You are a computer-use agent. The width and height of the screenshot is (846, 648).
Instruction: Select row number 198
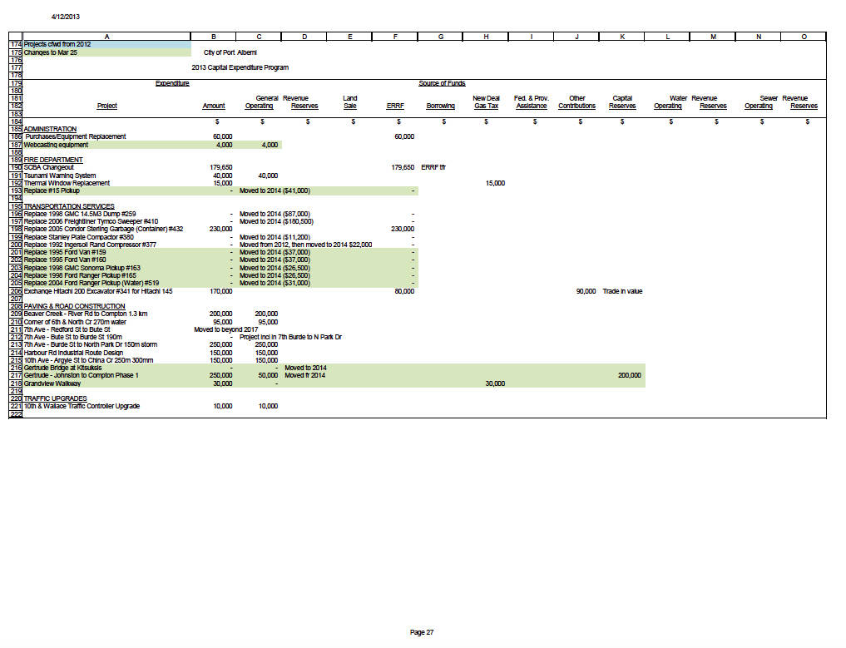[16, 229]
